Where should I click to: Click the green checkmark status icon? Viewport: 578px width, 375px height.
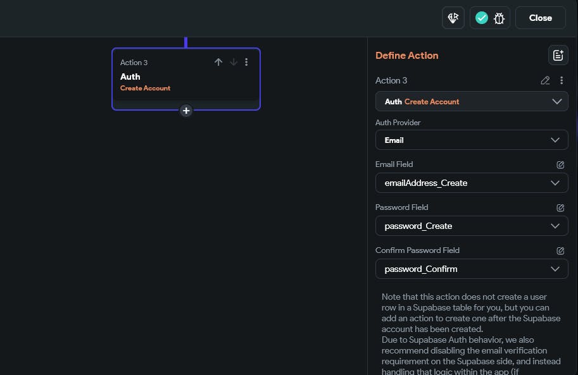pyautogui.click(x=482, y=18)
